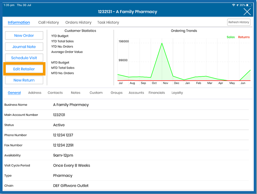Open the Call History tab

click(x=48, y=22)
